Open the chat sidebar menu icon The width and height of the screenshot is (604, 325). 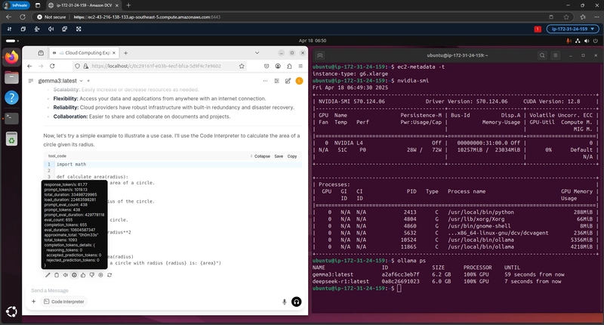click(x=31, y=81)
